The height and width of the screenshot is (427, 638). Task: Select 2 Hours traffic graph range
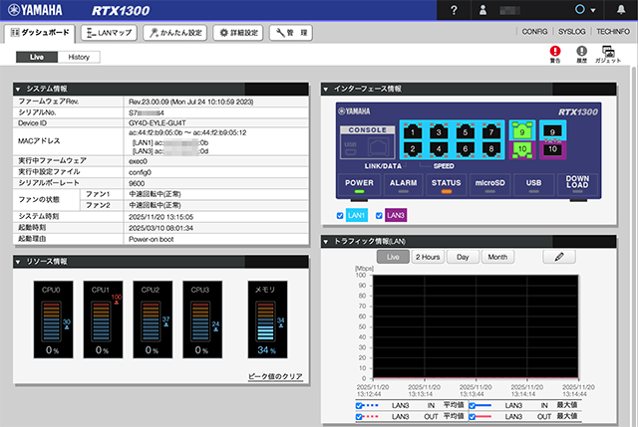[x=428, y=257]
